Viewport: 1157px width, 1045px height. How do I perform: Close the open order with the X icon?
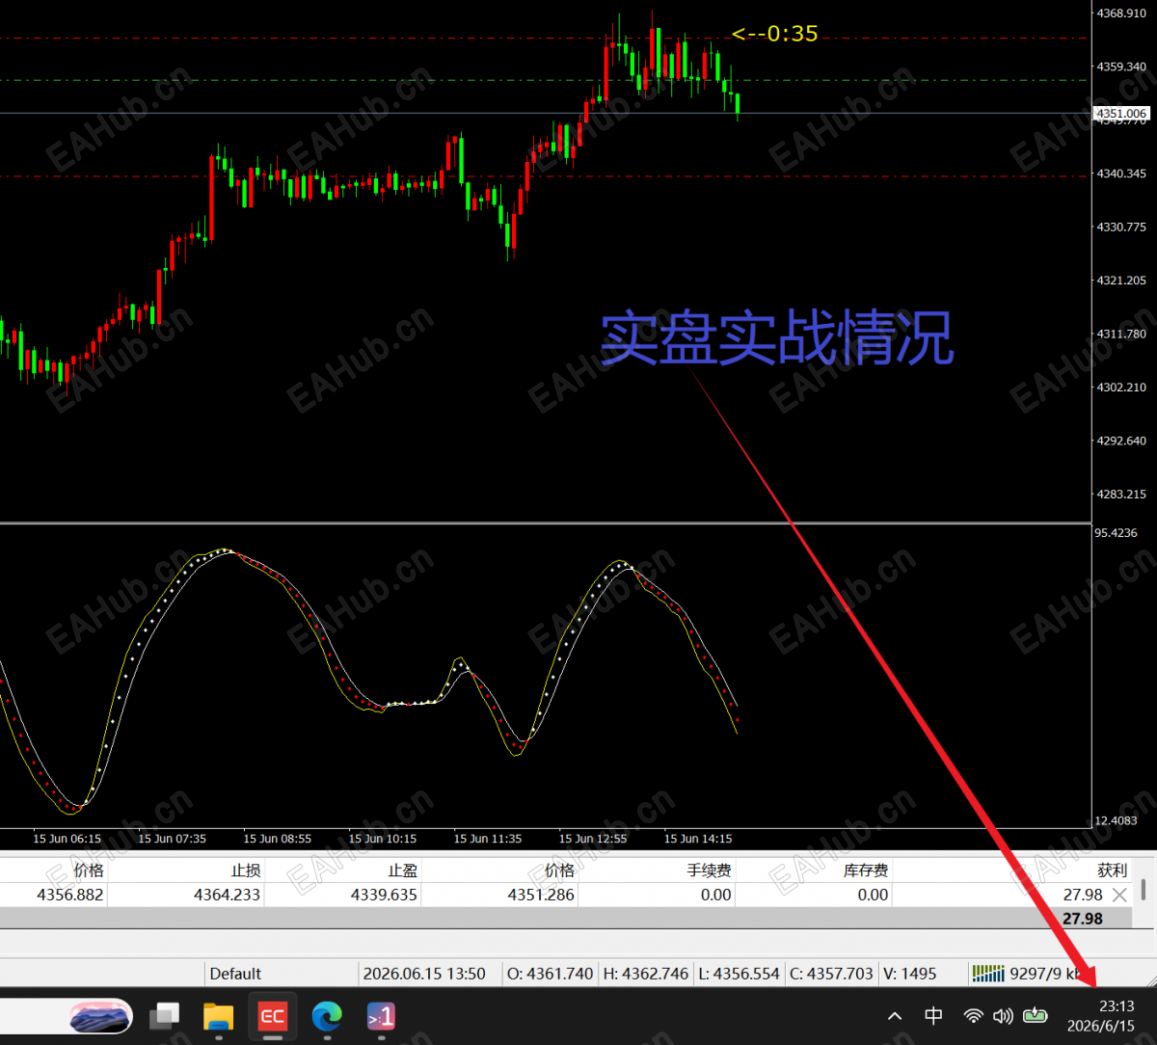[1118, 895]
